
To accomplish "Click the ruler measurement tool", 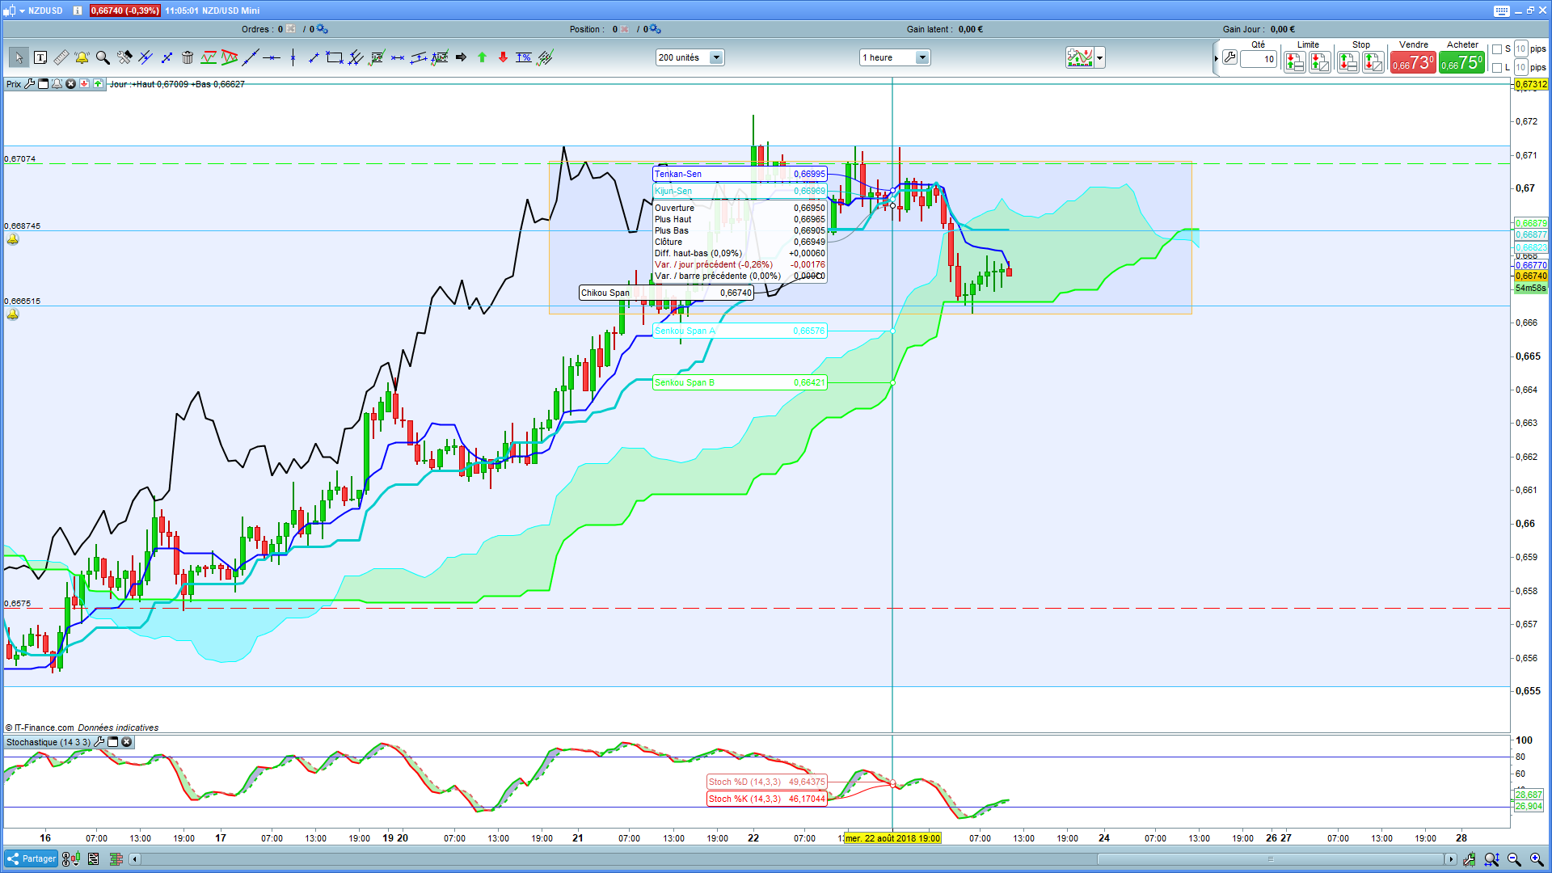I will 61,57.
